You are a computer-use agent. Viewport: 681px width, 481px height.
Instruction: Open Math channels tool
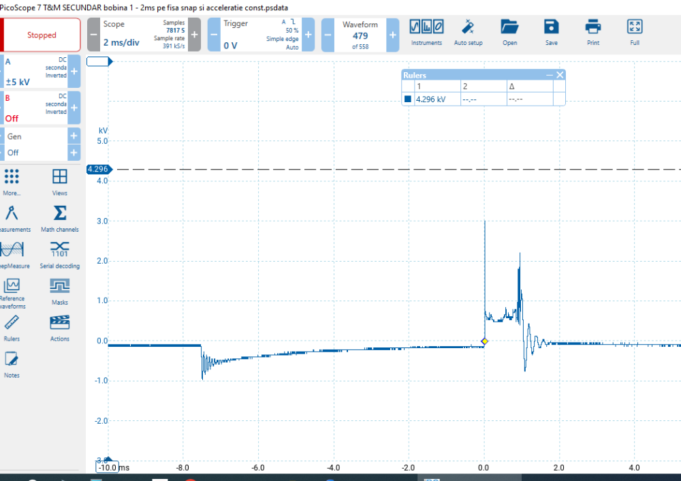click(60, 219)
